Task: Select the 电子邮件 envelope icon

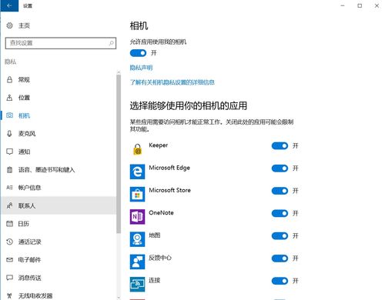Action: point(9,260)
